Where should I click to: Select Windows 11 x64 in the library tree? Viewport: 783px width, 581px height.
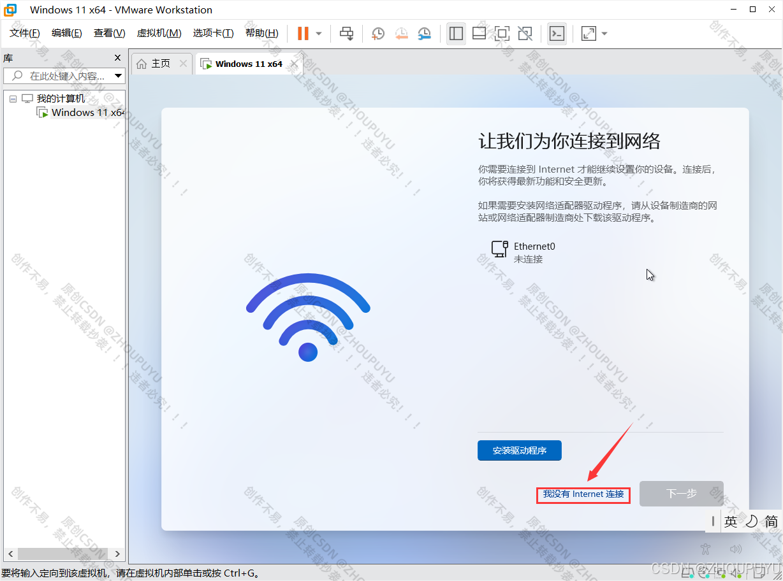[x=88, y=113]
